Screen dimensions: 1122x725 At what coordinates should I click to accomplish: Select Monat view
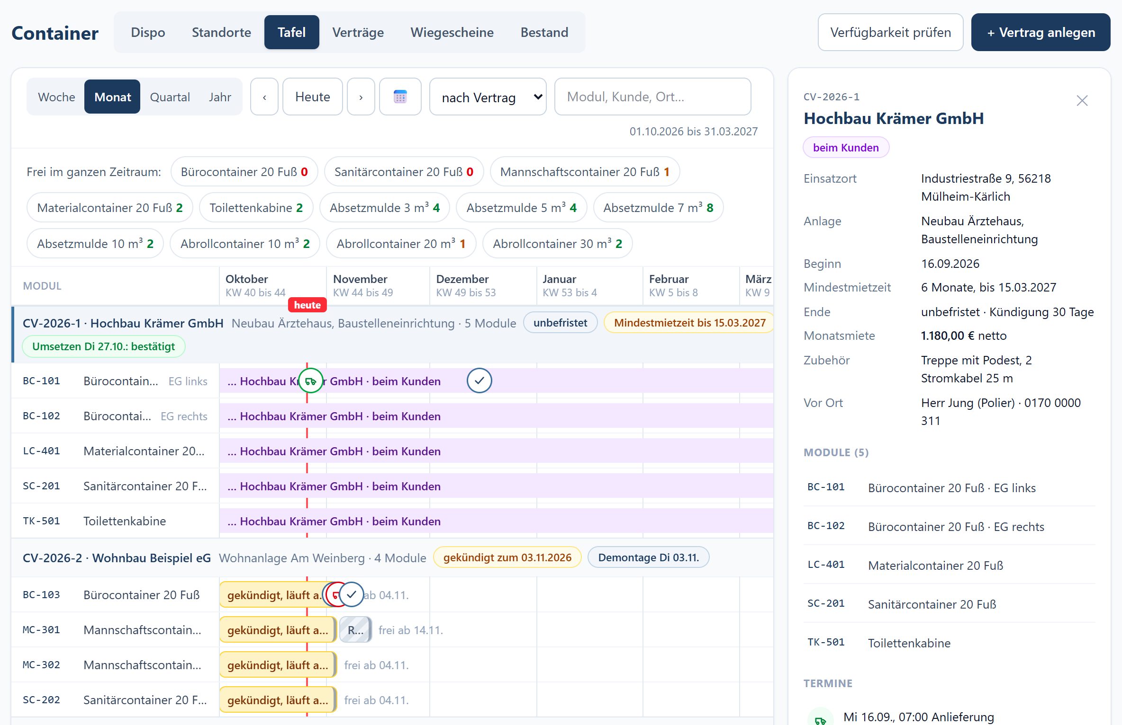(x=112, y=97)
